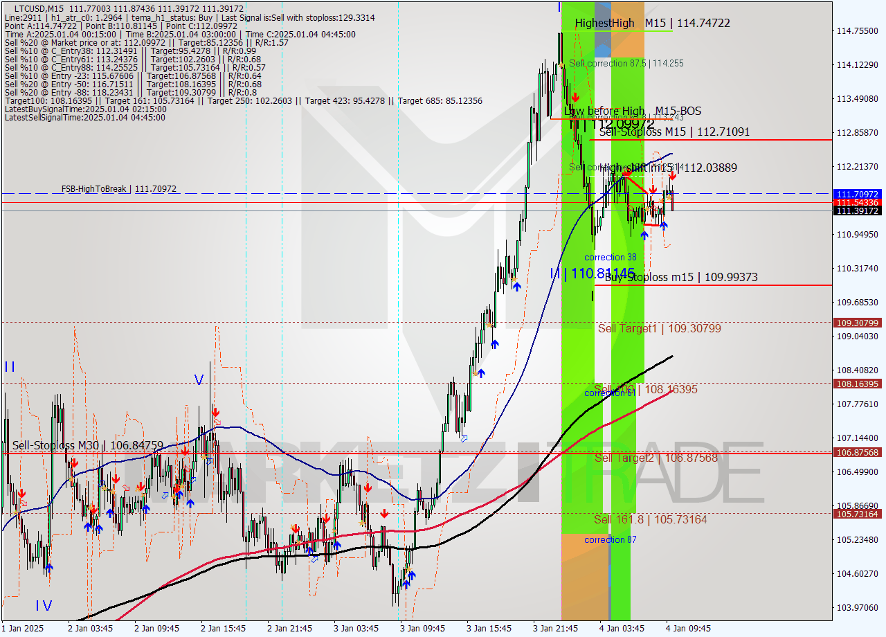Click the LatestSellSignalTime info line
886x637 pixels.
[84, 118]
